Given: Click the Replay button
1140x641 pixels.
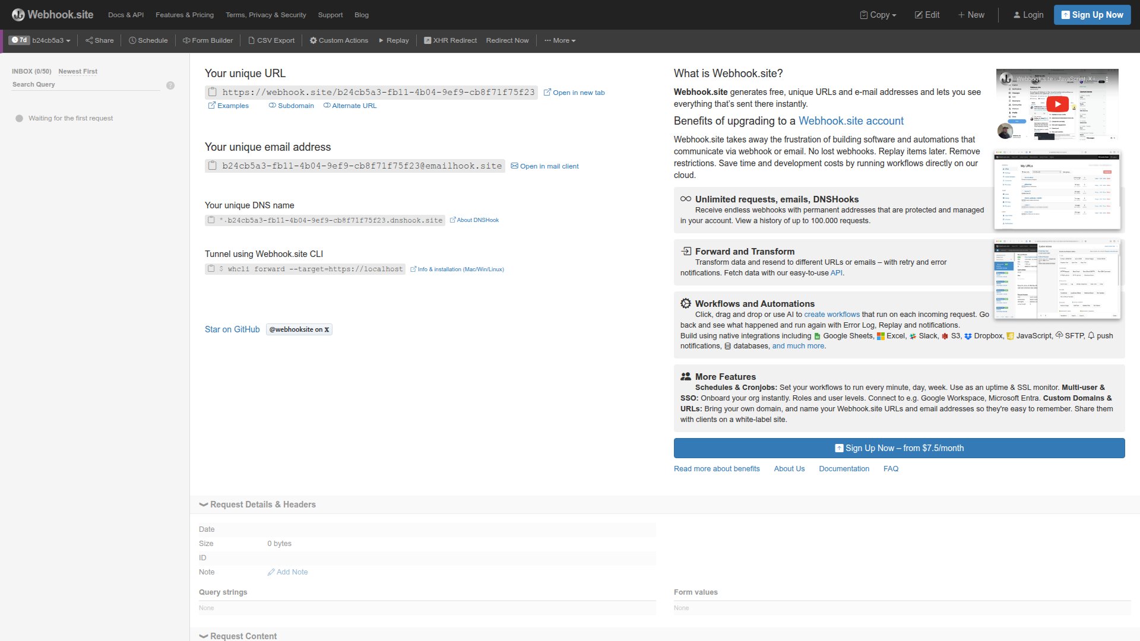Looking at the screenshot, I should pos(394,40).
